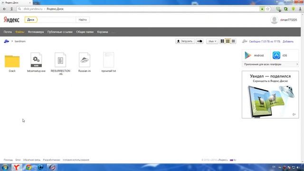304x171 pixels.
Task: Open Помощь footer link
Action: coord(8,160)
